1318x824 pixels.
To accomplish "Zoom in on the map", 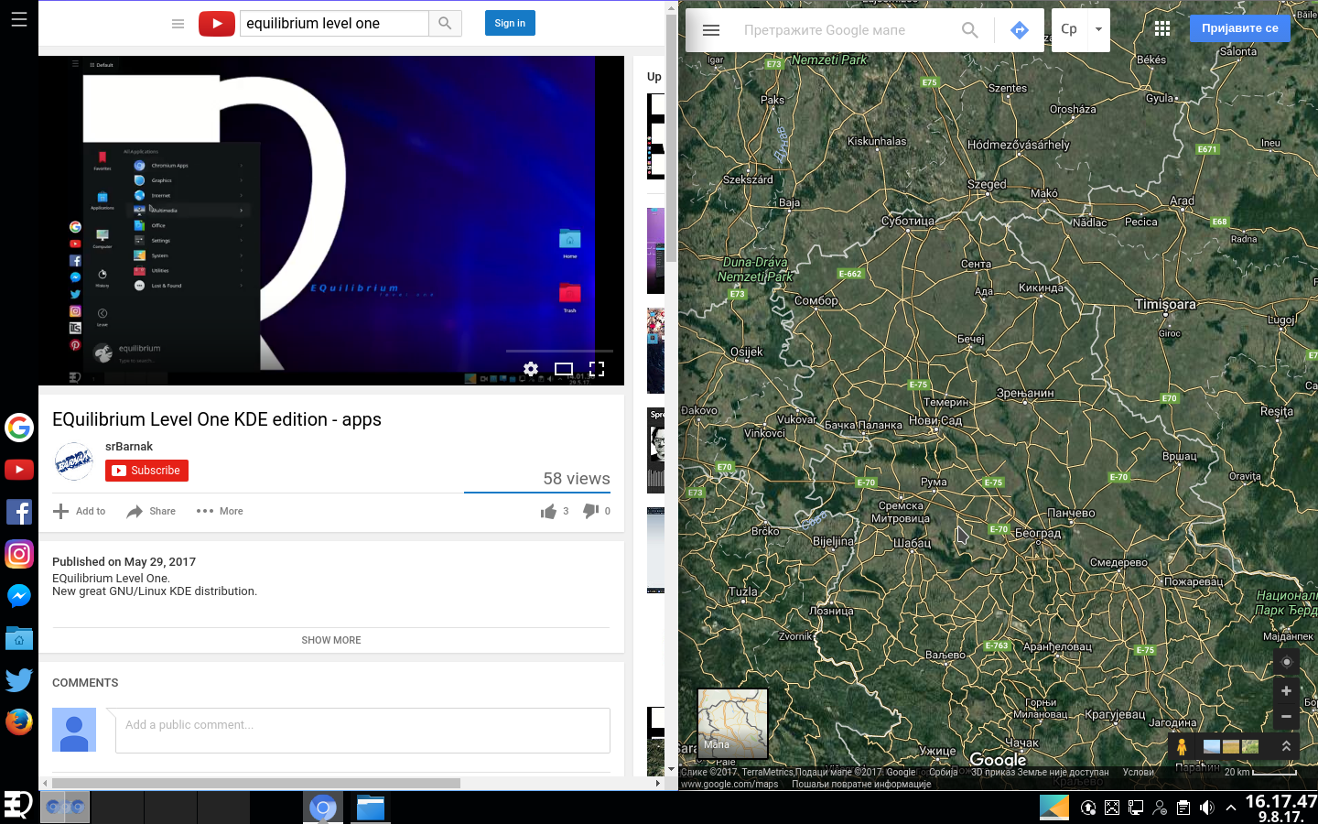I will point(1286,691).
